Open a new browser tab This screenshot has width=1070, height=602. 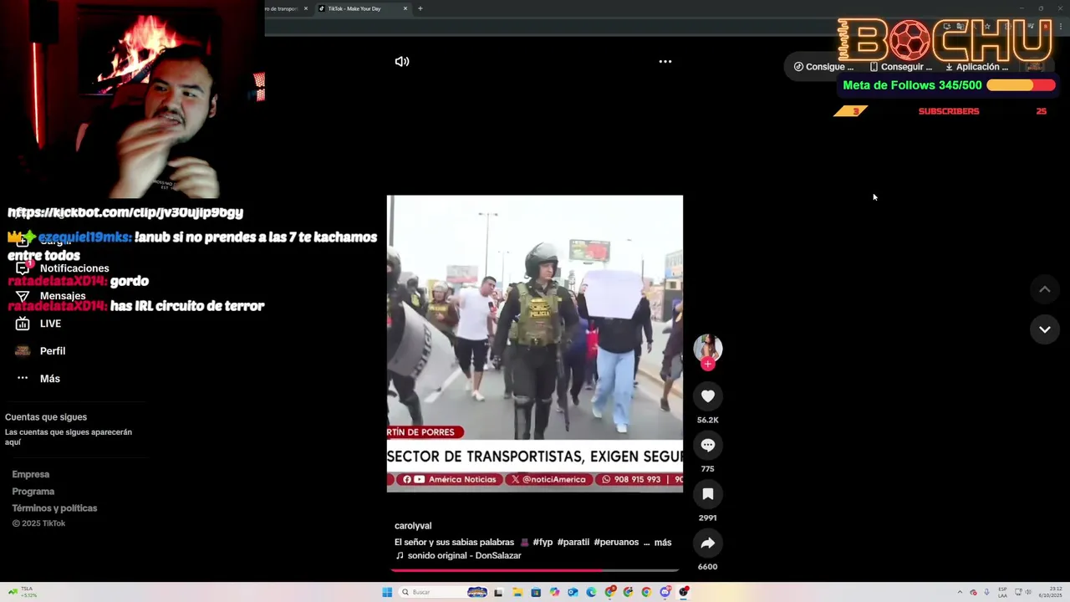(x=420, y=8)
